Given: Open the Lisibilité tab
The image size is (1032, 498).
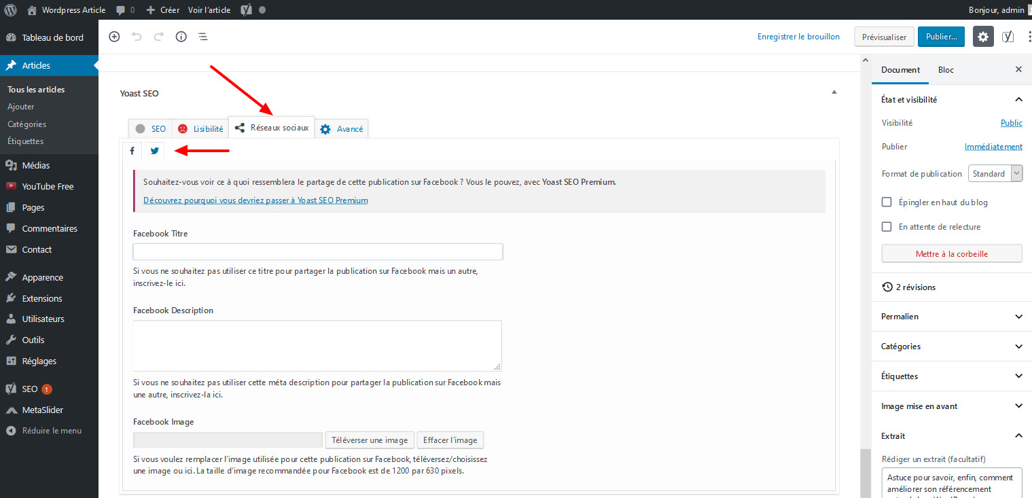Looking at the screenshot, I should (200, 128).
